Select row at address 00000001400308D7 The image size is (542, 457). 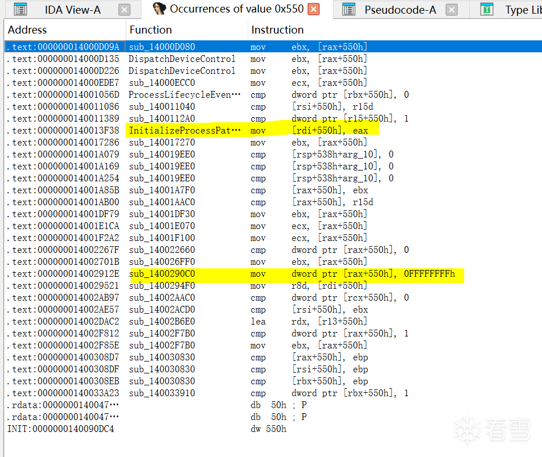coord(273,357)
